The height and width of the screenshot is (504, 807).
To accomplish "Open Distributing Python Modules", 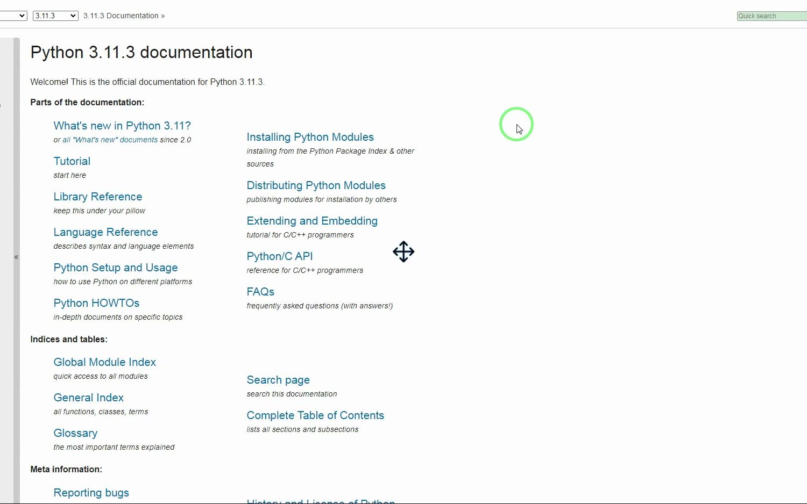I will [316, 185].
